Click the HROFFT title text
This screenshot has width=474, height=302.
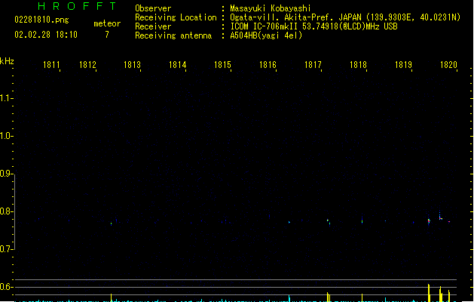[x=77, y=6]
